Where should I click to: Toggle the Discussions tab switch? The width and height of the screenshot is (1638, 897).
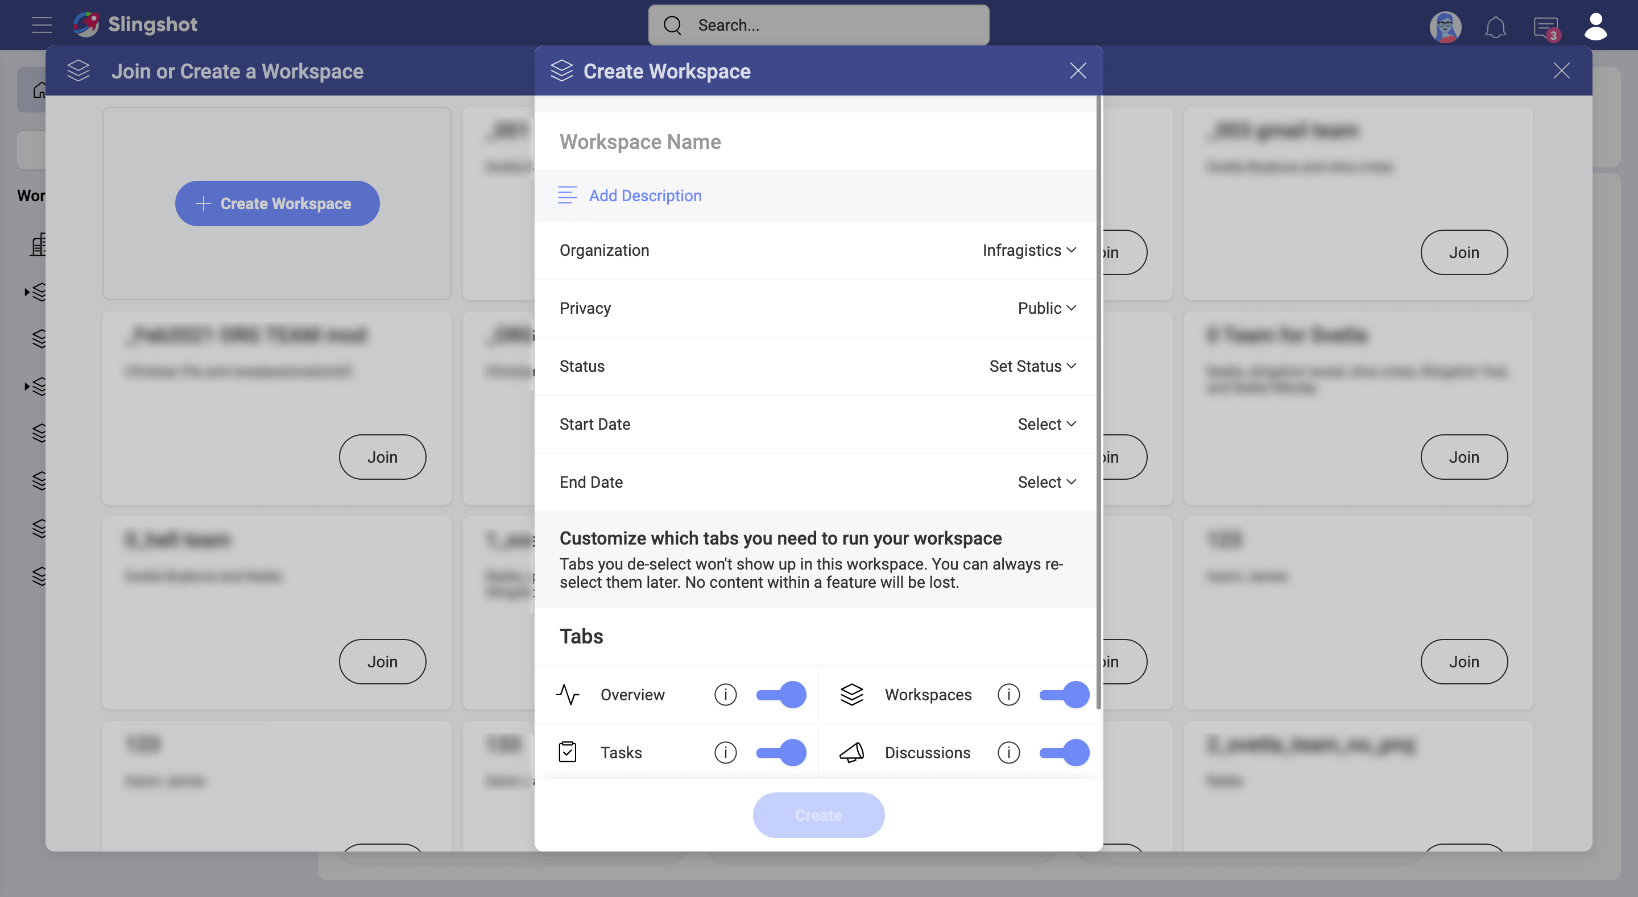(1063, 751)
